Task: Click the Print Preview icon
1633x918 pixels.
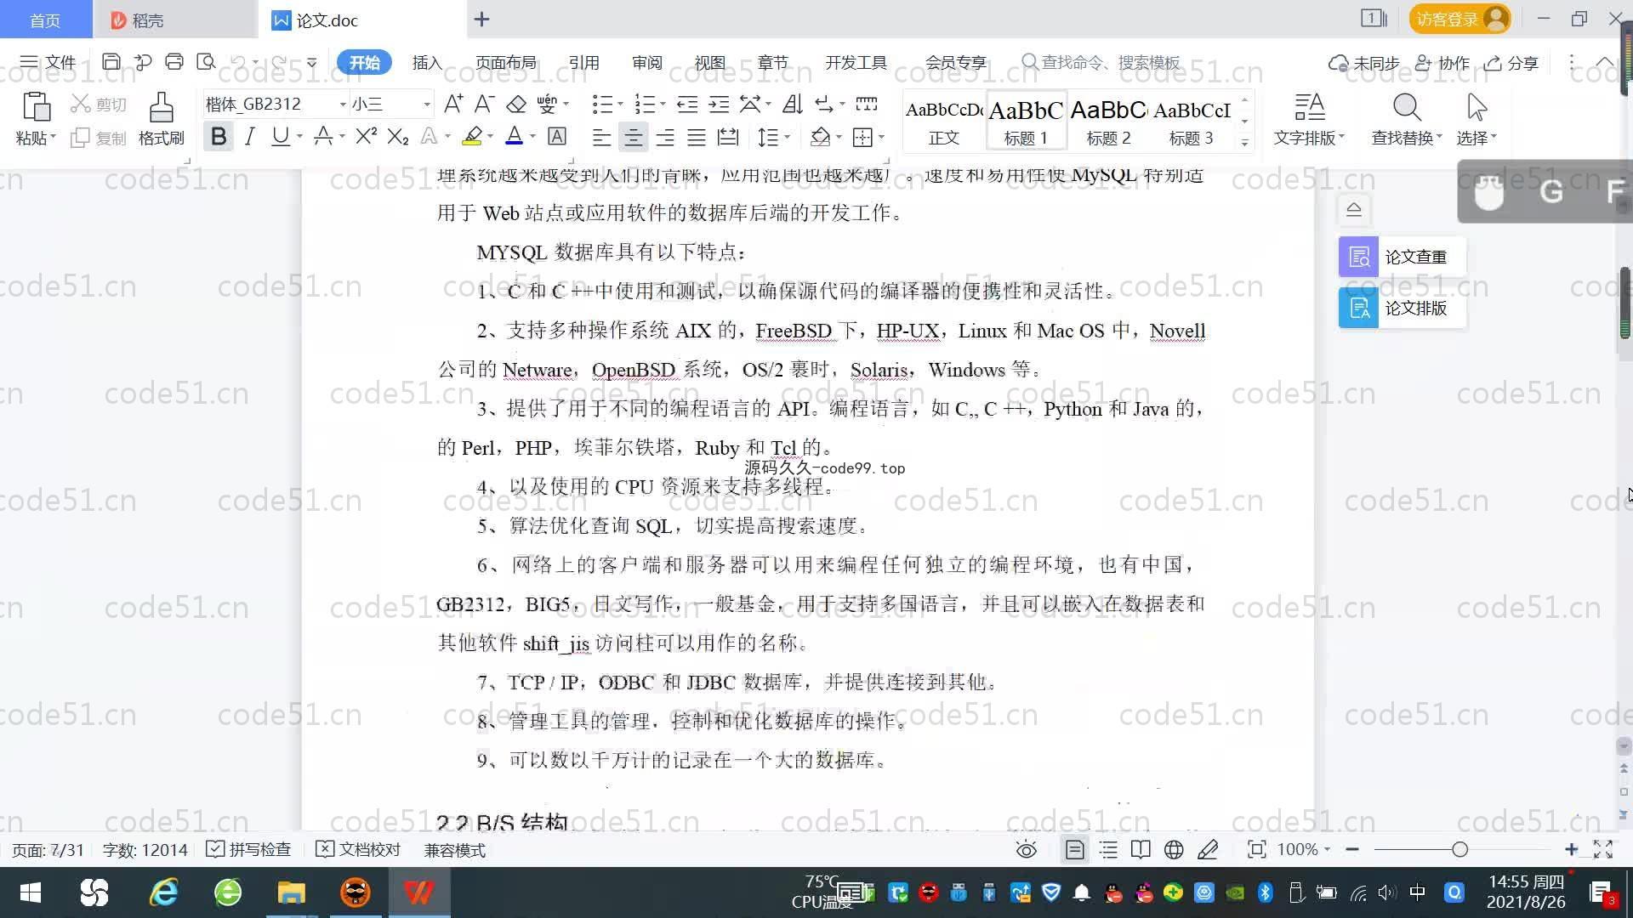Action: point(206,62)
